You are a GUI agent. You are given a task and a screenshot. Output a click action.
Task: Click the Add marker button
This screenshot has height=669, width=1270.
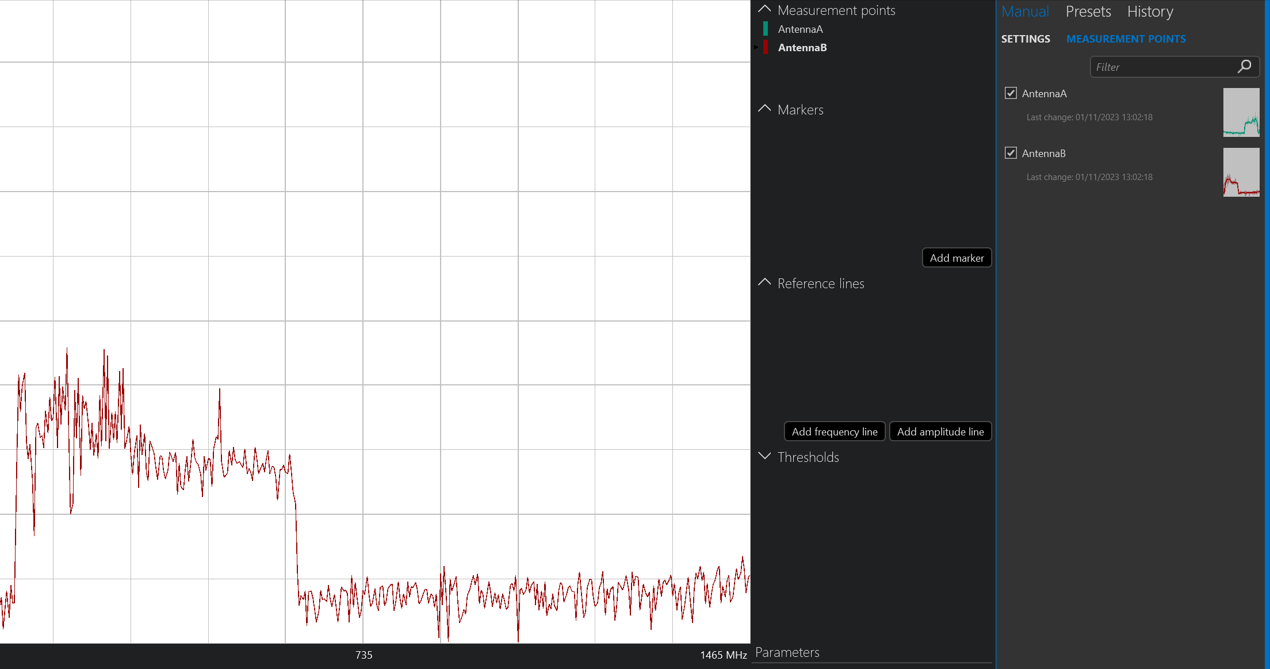point(957,258)
